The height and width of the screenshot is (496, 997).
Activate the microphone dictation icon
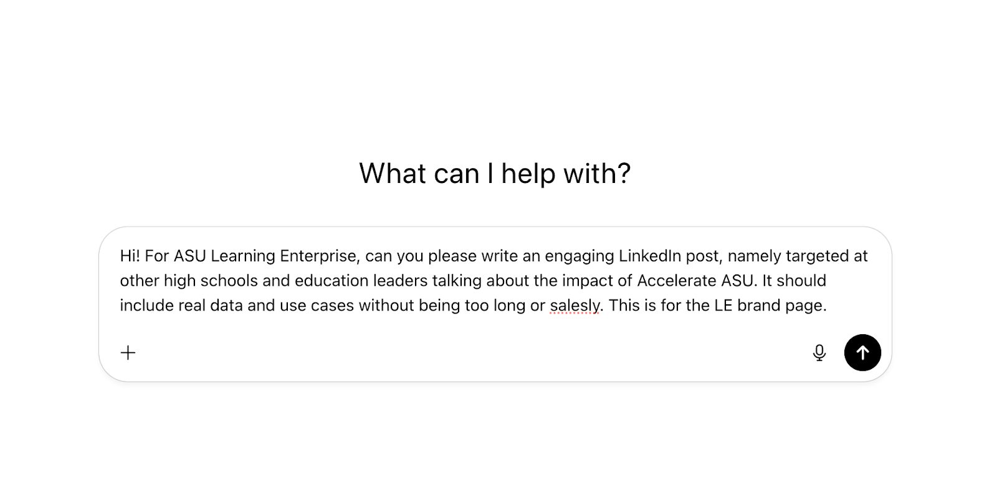819,353
